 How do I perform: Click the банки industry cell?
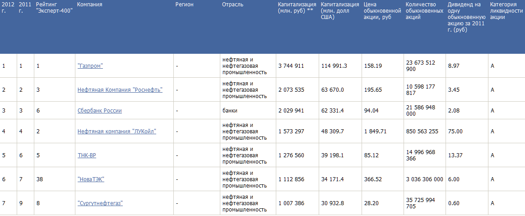point(230,111)
